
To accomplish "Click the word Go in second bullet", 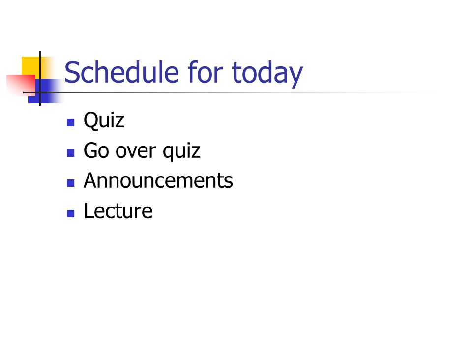I will 96,150.
